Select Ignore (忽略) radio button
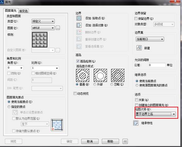 pyautogui.click(x=112, y=84)
